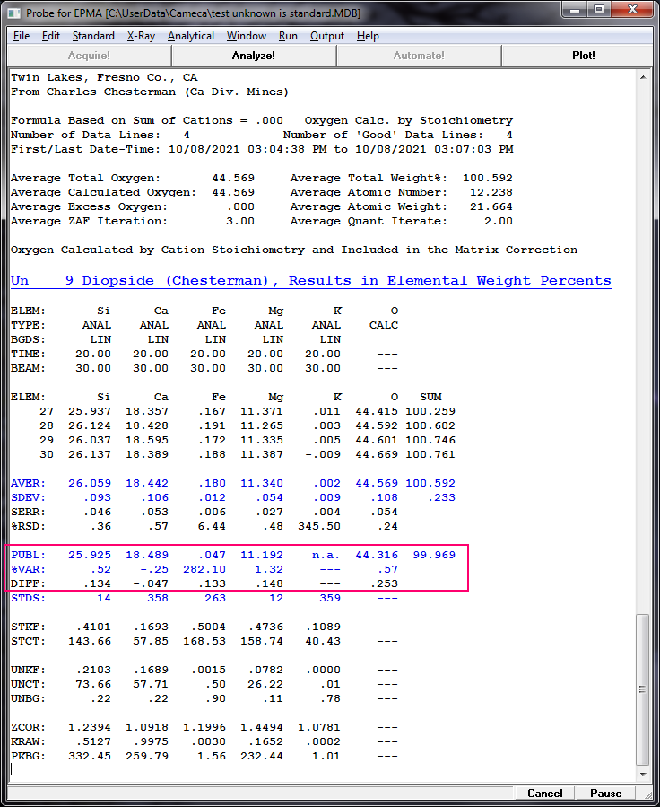Click the vertical scrollbar thumb

pyautogui.click(x=643, y=689)
